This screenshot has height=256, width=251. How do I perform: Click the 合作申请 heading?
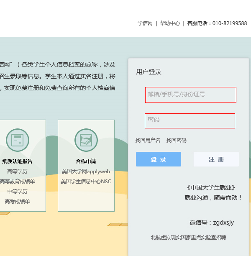point(86,161)
